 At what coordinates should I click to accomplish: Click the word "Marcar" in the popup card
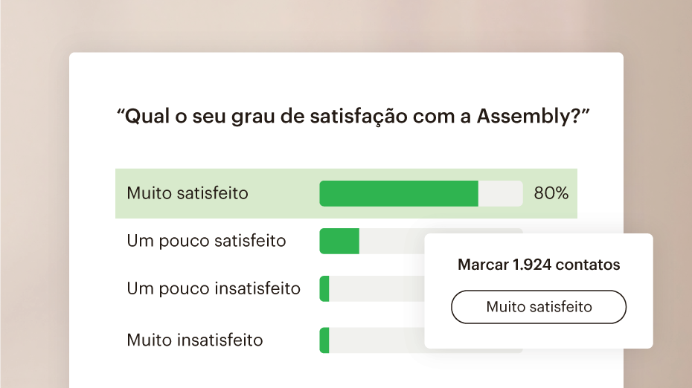click(484, 265)
